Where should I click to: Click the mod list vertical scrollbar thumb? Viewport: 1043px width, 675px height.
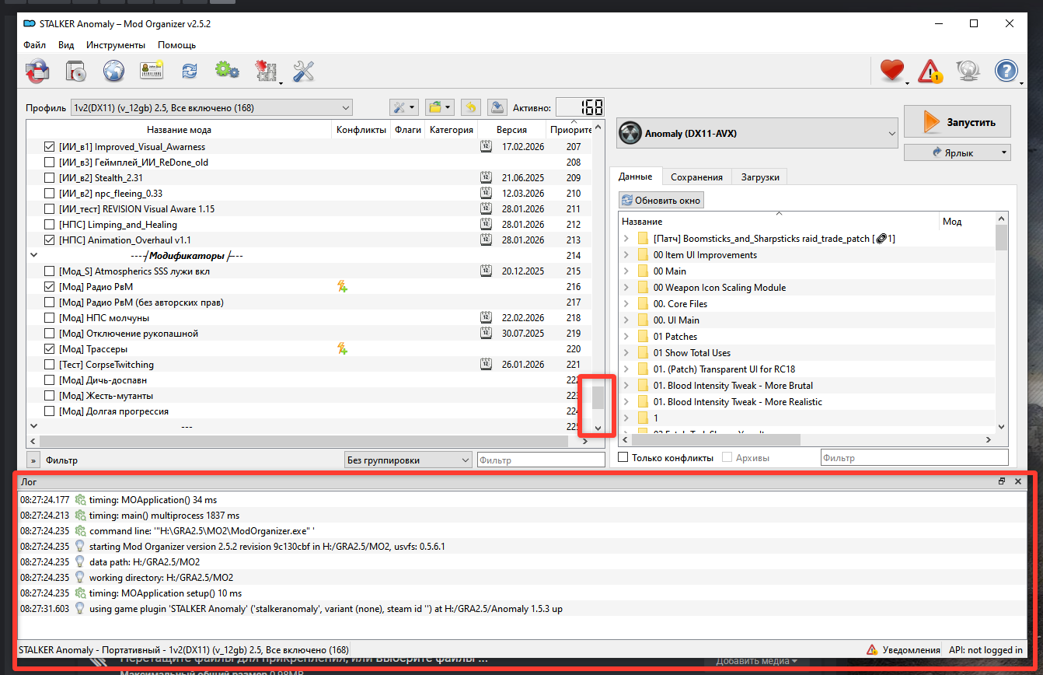coord(598,397)
